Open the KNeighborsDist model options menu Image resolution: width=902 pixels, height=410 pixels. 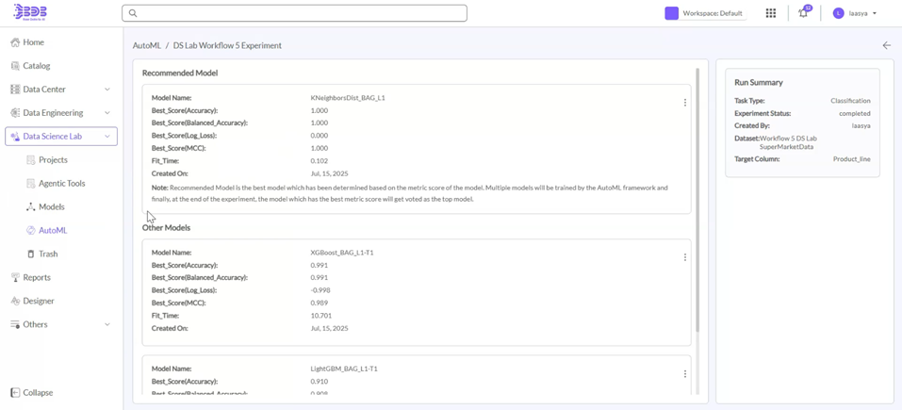(x=685, y=103)
